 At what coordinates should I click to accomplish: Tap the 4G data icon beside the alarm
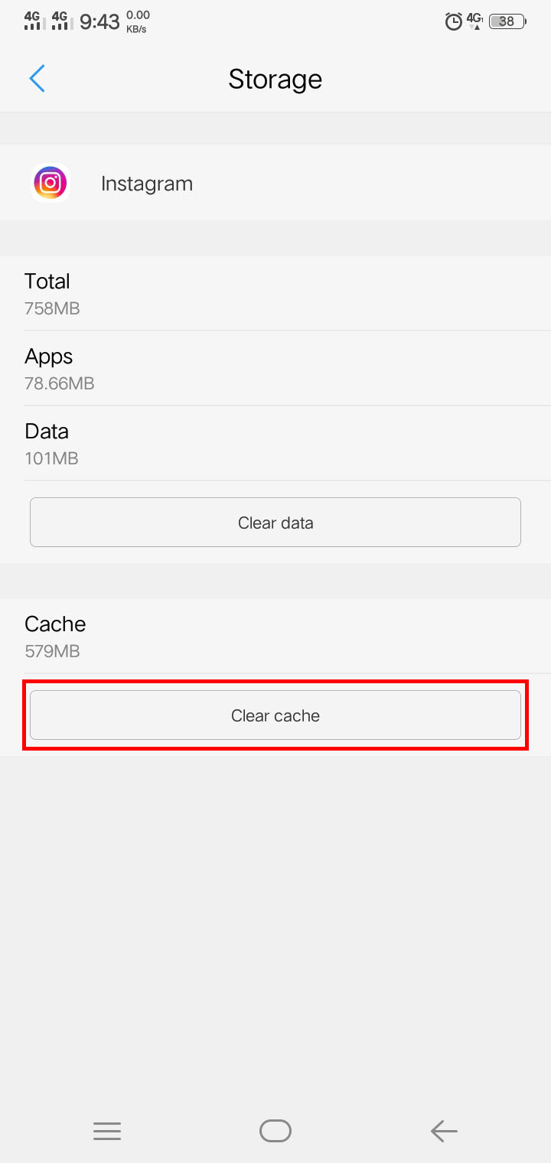[x=475, y=21]
